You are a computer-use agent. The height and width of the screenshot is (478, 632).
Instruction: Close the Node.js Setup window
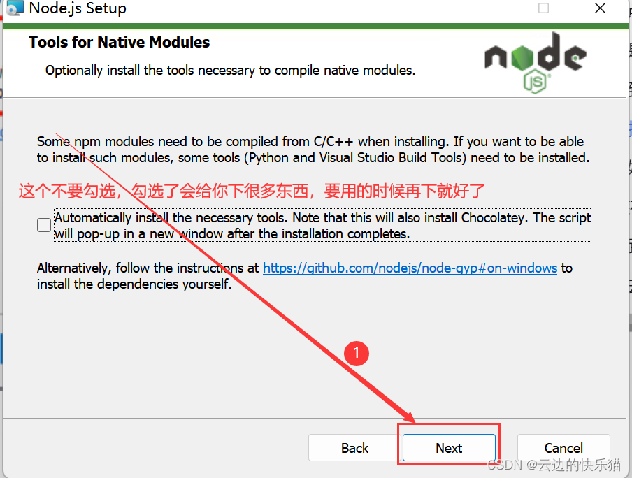[x=600, y=8]
